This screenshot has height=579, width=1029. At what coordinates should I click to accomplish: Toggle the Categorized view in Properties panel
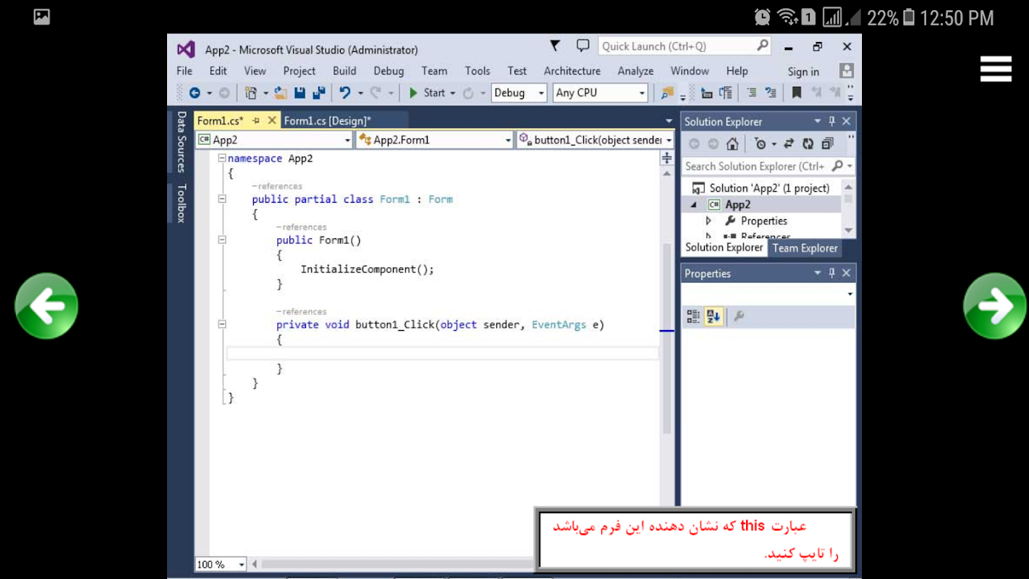(x=693, y=316)
